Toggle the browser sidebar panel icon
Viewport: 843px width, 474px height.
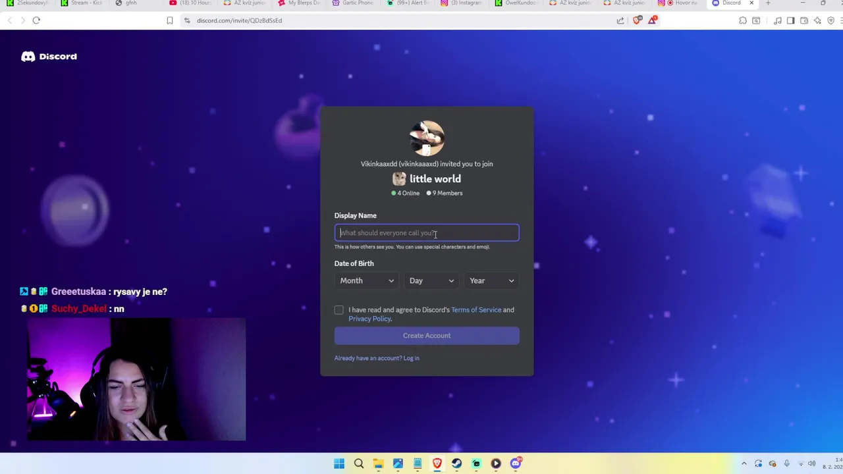[x=791, y=20]
